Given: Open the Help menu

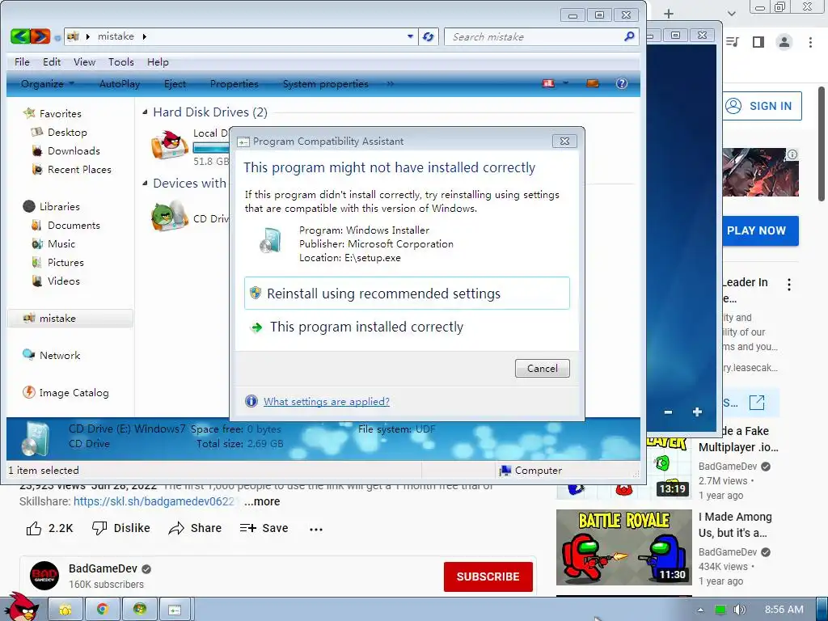Looking at the screenshot, I should pyautogui.click(x=158, y=61).
